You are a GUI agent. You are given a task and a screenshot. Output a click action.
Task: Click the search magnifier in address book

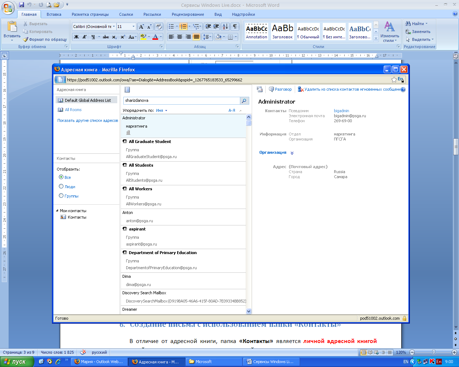click(x=244, y=101)
